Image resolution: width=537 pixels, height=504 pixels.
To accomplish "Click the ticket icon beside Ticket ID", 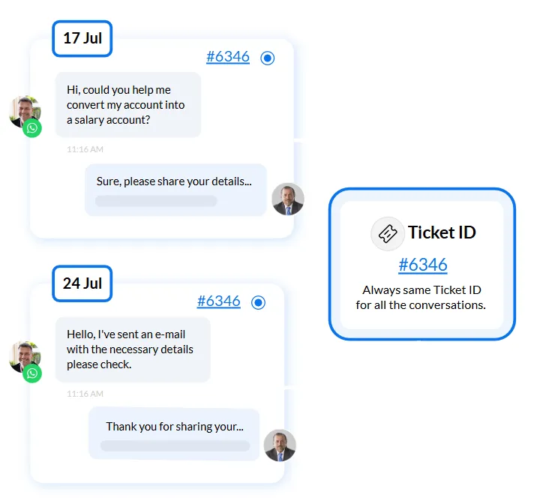I will (x=388, y=234).
